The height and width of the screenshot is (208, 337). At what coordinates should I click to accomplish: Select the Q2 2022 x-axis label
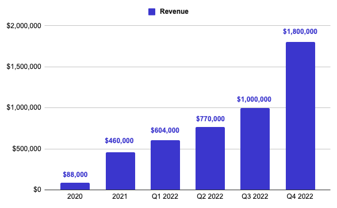point(210,197)
